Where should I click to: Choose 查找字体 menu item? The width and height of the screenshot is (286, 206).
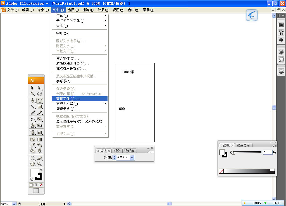coord(80,99)
